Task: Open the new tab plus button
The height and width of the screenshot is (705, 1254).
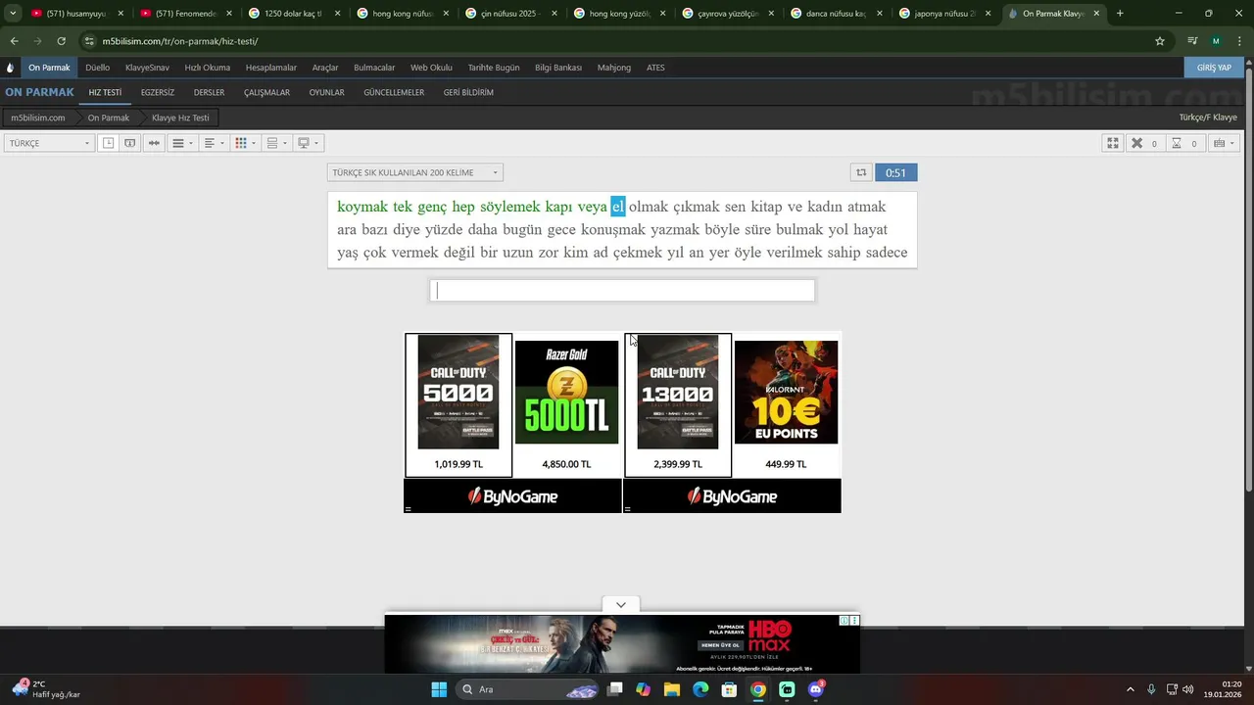Action: [x=1120, y=14]
